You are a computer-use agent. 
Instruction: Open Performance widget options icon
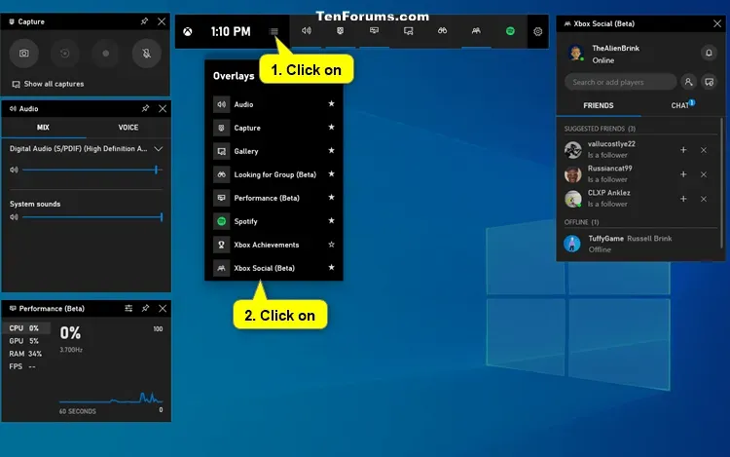coord(128,308)
